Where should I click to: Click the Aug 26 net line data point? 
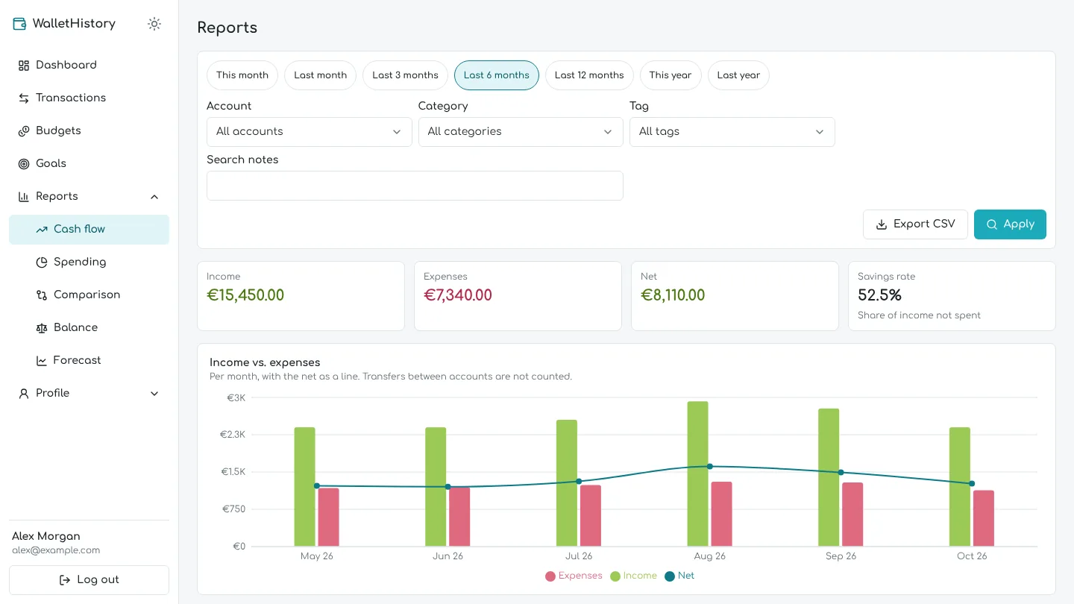coord(710,467)
